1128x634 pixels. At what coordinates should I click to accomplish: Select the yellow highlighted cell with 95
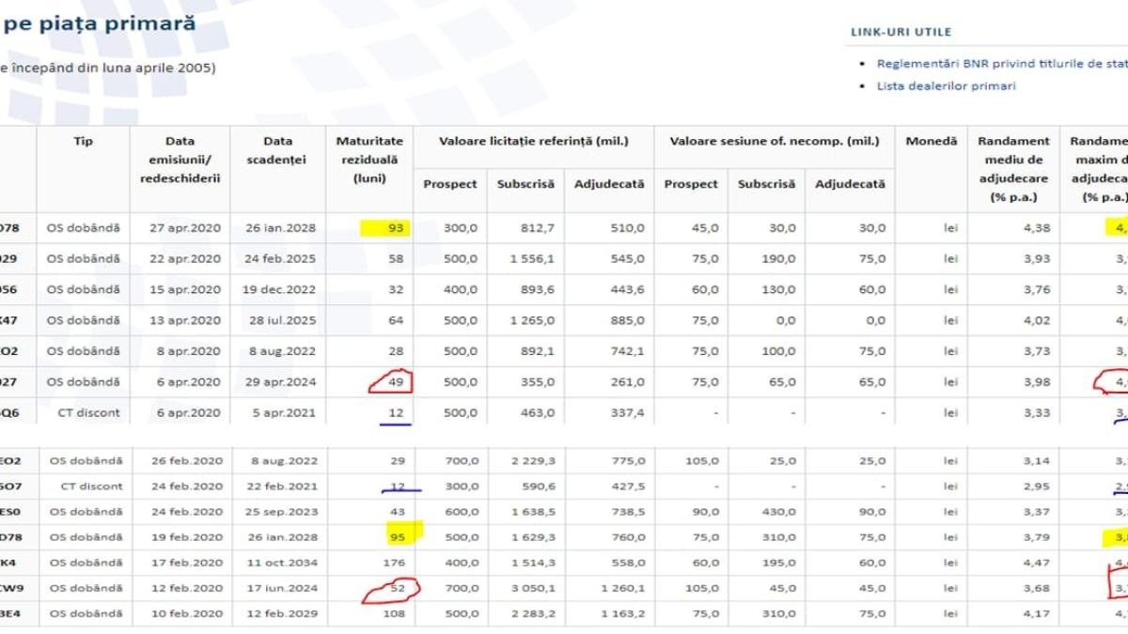coord(396,536)
